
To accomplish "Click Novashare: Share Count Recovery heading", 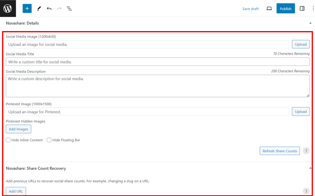I will point(36,168).
